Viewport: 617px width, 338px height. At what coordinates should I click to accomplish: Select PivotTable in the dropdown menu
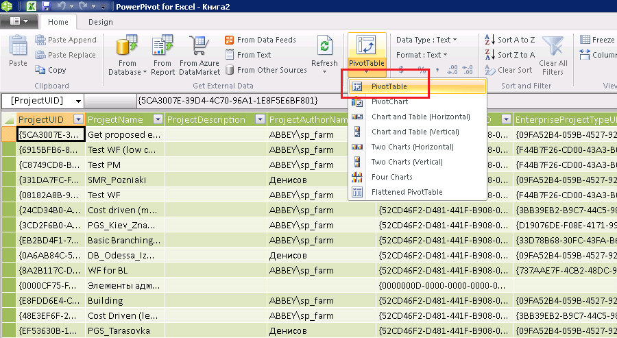pos(418,86)
